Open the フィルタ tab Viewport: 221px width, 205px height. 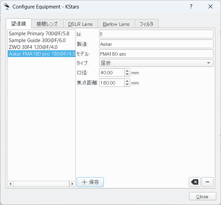click(x=146, y=24)
